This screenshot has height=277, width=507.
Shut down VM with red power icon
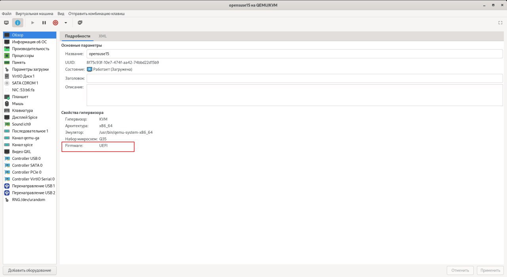(55, 23)
